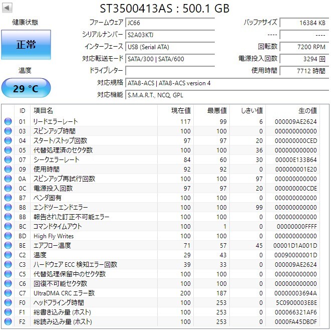Click the status orb for BD High Fly Writes
The height and width of the screenshot is (330, 331).
8,236
